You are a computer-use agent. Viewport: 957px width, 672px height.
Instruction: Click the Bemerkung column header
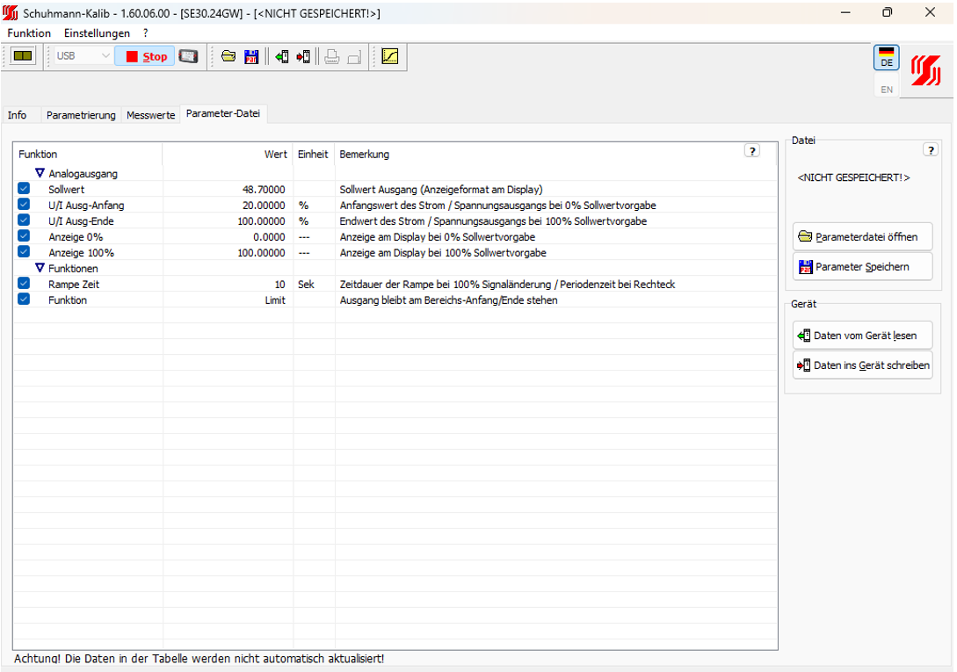[364, 155]
